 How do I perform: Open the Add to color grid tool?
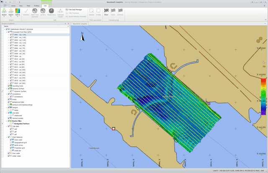tap(18, 11)
